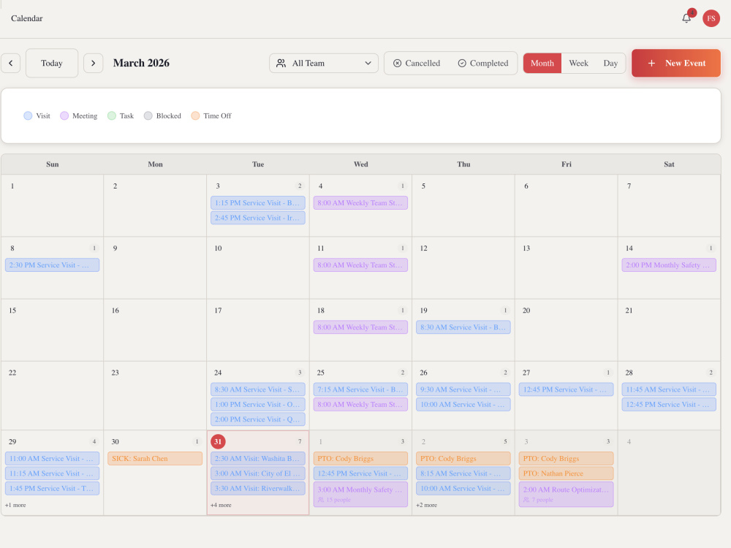
Task: Open 10:00 AM Service Visit on March 26
Action: click(463, 405)
